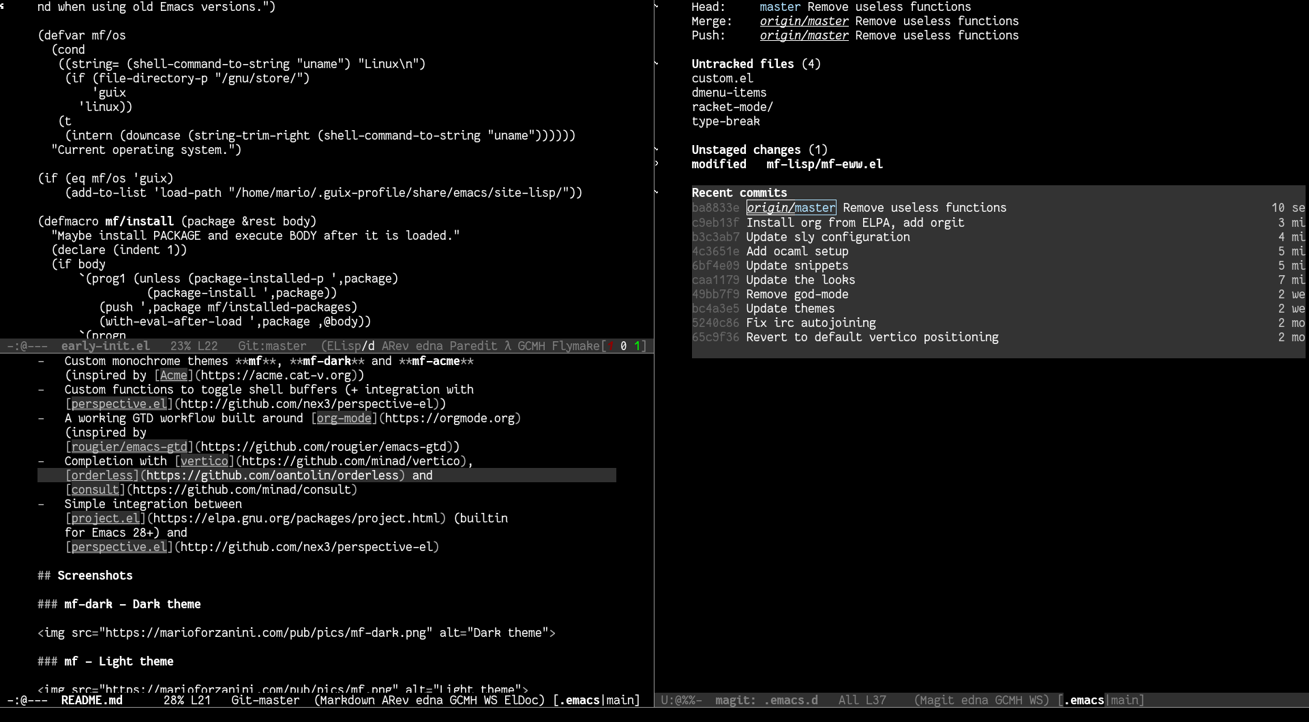Select origin/master on the Push line
This screenshot has width=1309, height=722.
pos(804,35)
